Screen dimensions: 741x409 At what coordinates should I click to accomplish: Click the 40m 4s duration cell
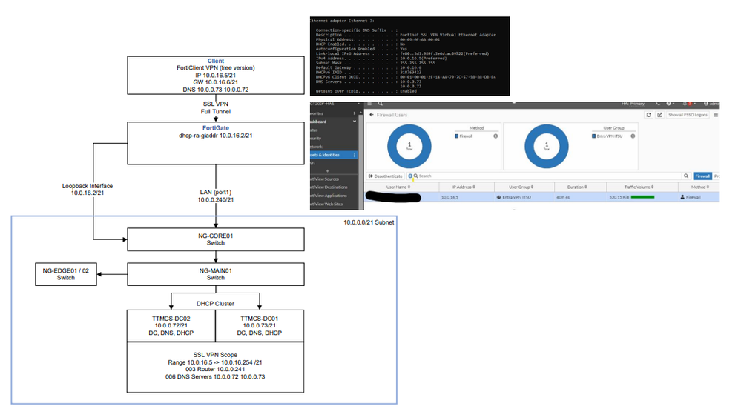(563, 197)
